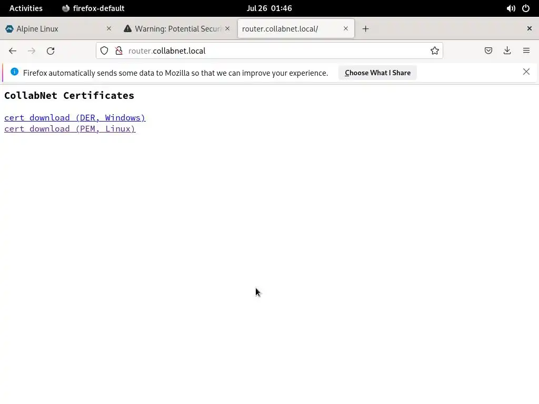The height and width of the screenshot is (404, 539).
Task: Download the PEM Linux certificate
Action: [70, 129]
